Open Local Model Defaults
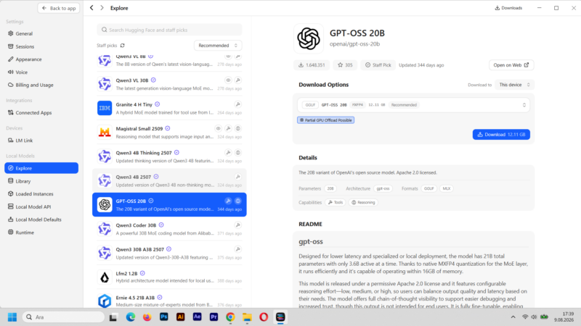Screen dimensions: 581x326 pos(41,220)
